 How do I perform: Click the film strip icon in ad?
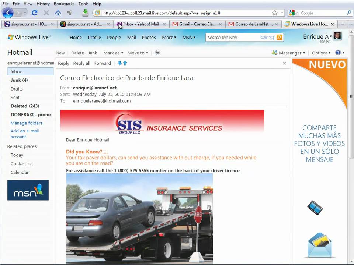(315, 208)
